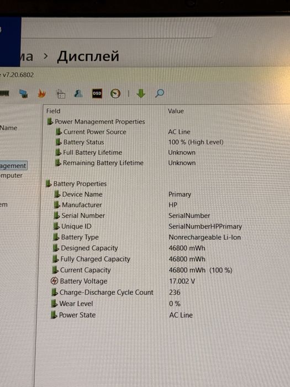Click the memory module toolbar icon

[4, 93]
